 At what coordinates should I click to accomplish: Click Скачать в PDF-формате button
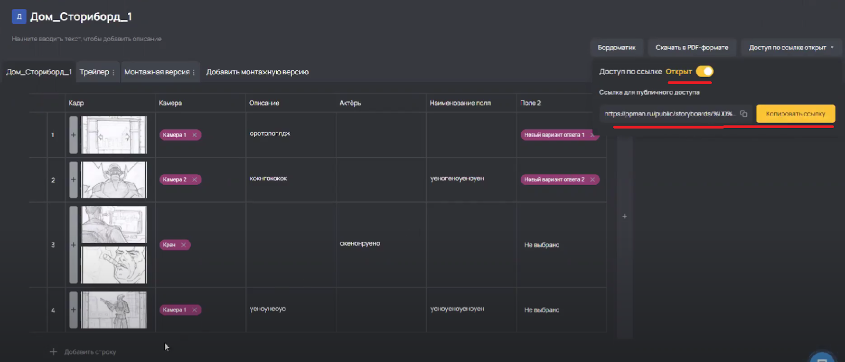pos(692,47)
